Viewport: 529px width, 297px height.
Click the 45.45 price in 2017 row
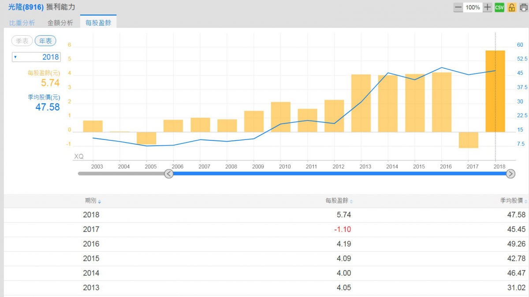pos(517,229)
